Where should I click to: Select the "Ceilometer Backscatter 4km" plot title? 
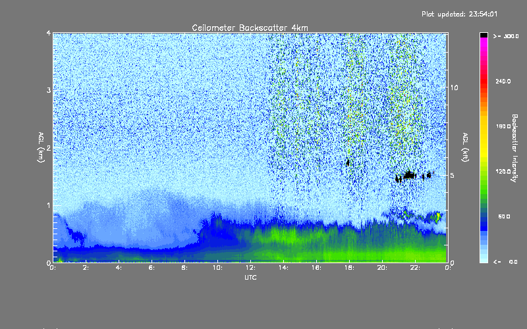click(x=250, y=28)
